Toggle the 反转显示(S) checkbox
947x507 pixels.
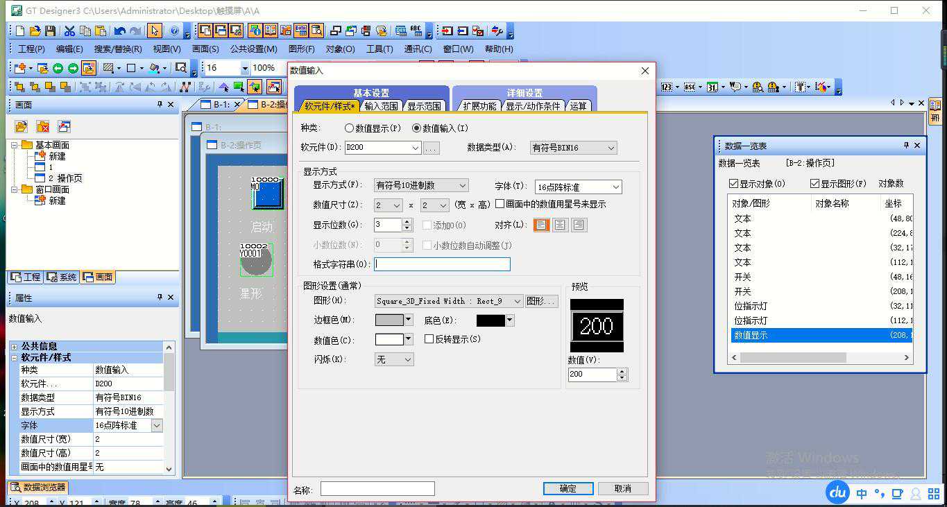[x=429, y=339]
